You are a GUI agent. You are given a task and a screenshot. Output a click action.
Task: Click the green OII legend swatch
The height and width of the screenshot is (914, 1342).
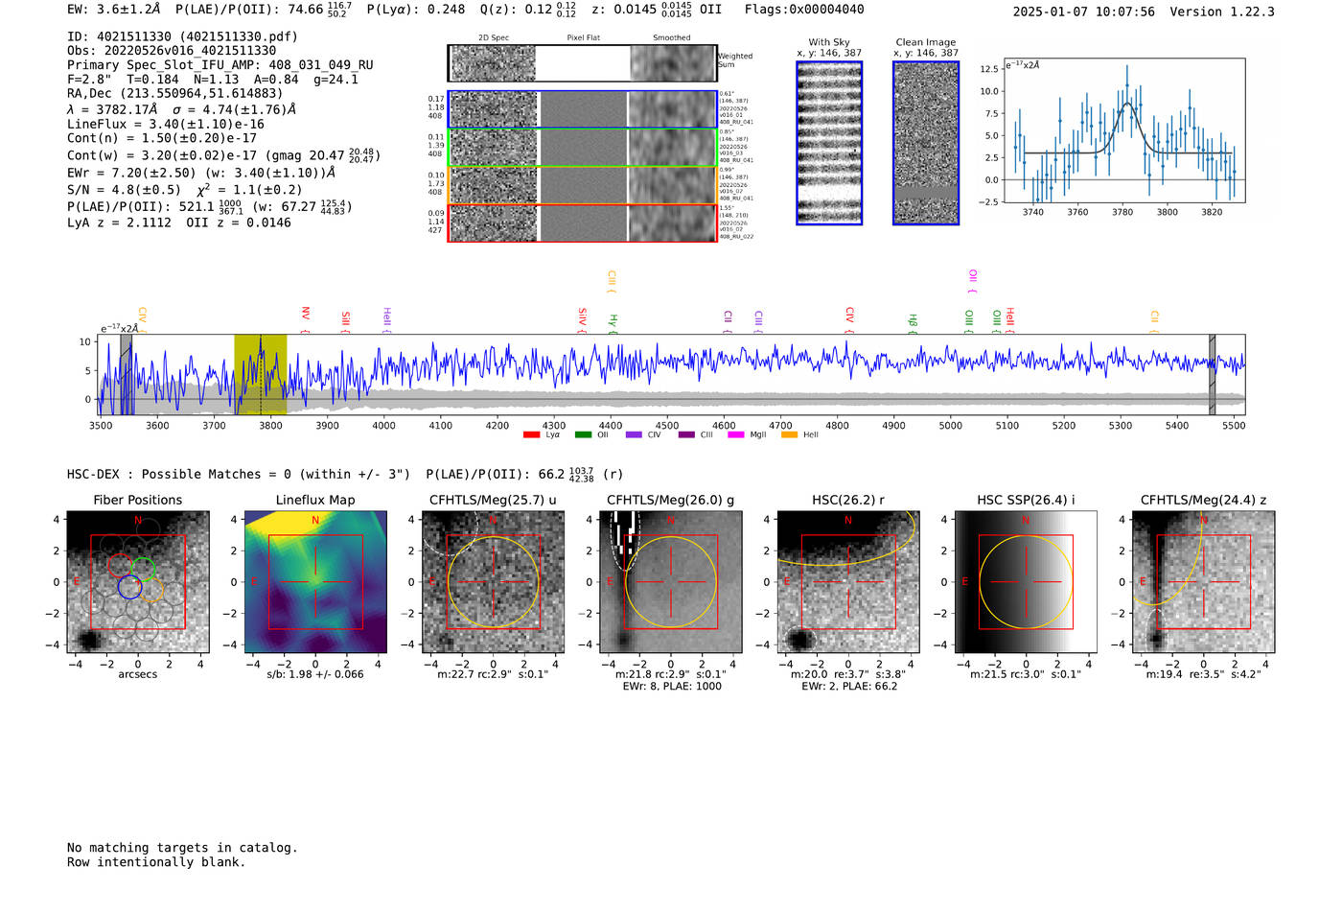pos(583,435)
